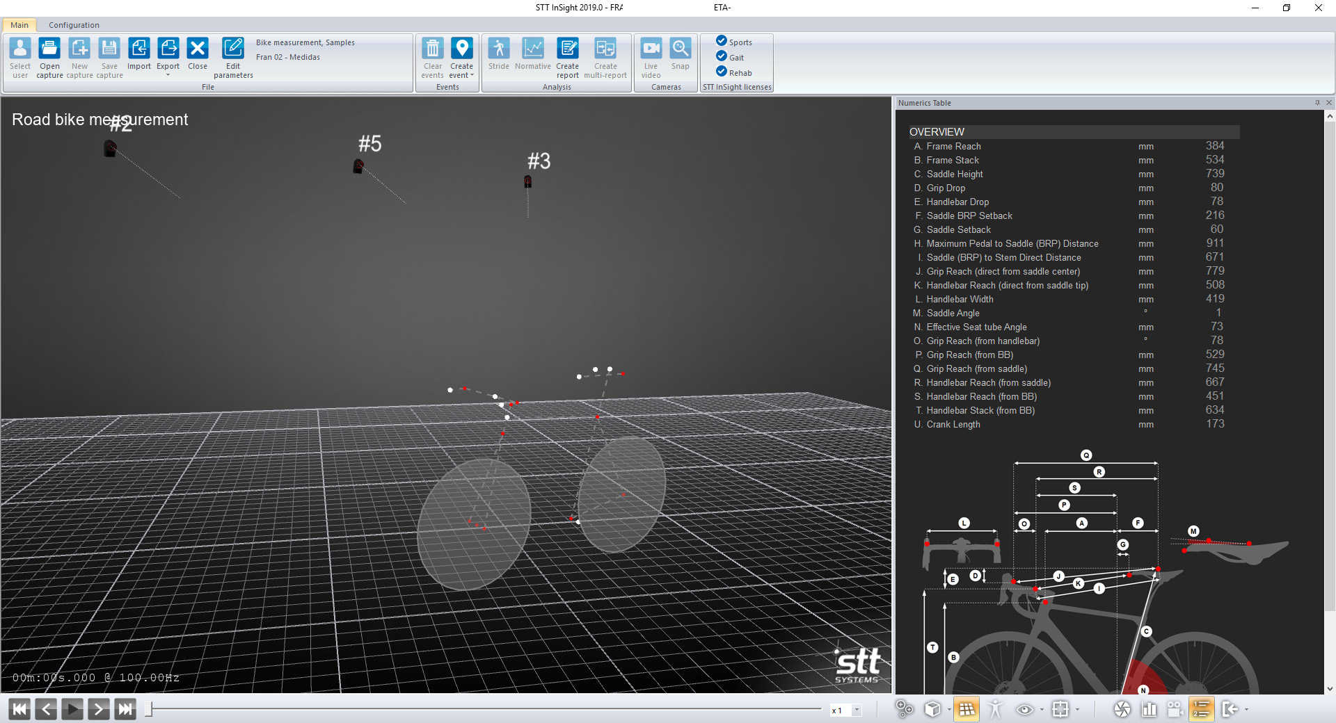Click the Create report icon
This screenshot has height=723, width=1336.
[567, 49]
